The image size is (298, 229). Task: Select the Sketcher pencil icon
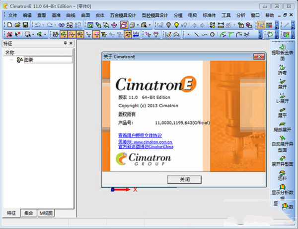[168, 34]
